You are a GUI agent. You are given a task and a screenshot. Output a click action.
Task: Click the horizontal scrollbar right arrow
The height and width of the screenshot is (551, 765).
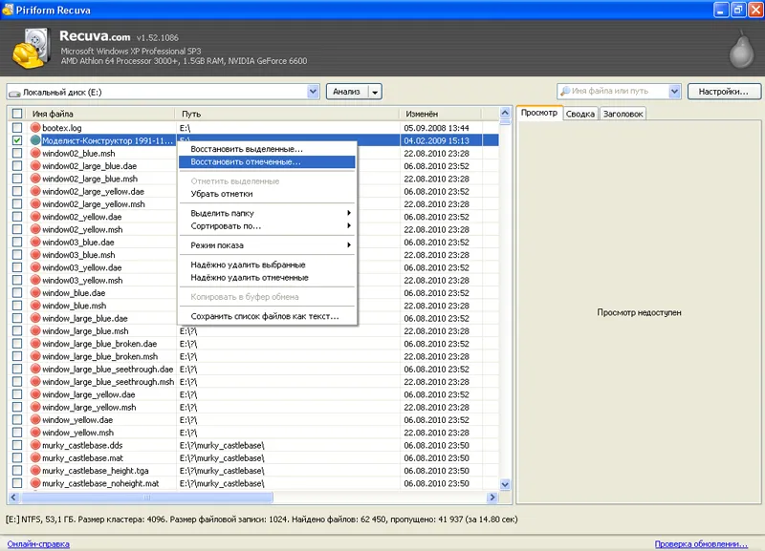492,498
